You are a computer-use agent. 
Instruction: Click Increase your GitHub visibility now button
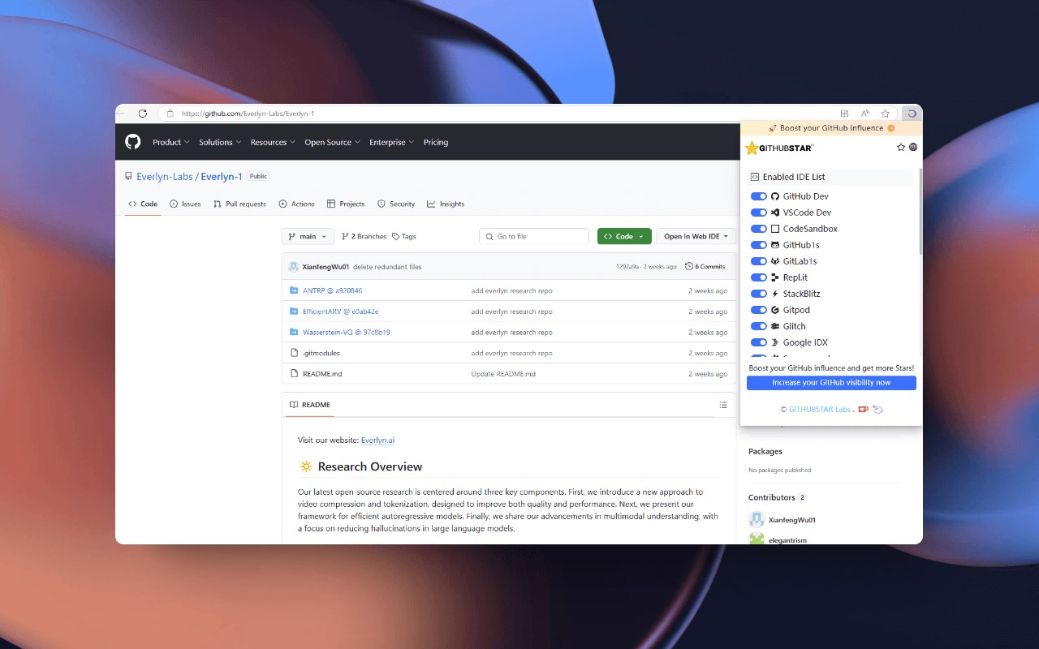point(831,383)
